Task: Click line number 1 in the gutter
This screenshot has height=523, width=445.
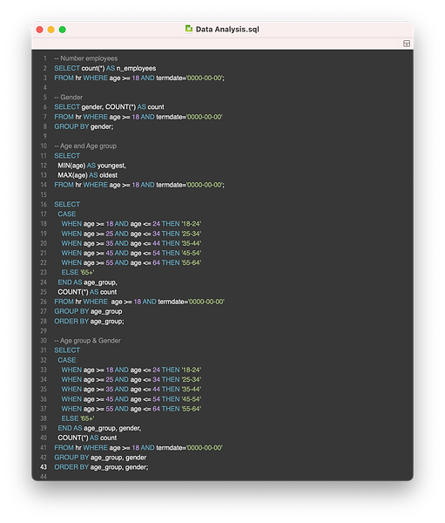Action: tap(45, 58)
